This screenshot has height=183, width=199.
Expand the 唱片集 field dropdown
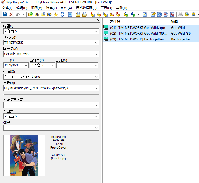coord(96,54)
